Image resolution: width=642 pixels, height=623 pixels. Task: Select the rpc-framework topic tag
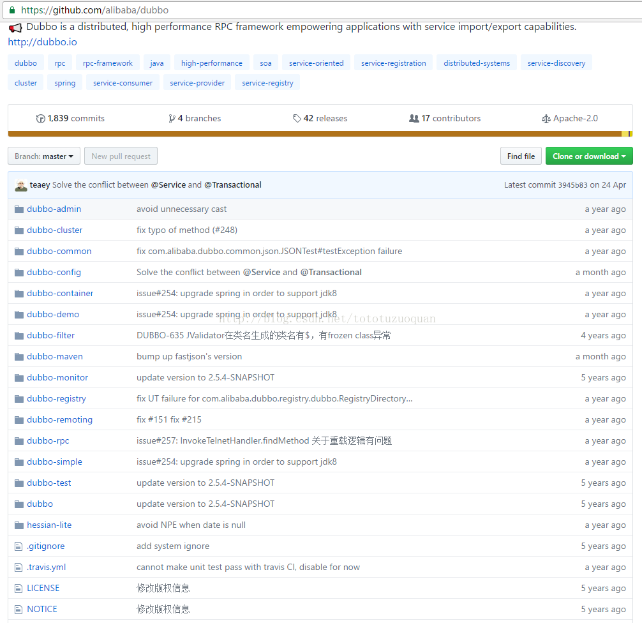coord(108,63)
